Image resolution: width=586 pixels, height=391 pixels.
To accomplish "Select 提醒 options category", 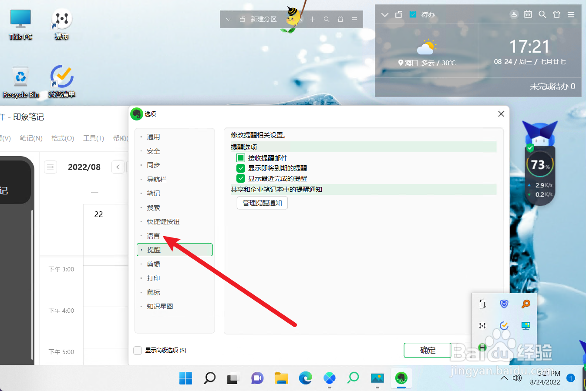I will tap(175, 250).
